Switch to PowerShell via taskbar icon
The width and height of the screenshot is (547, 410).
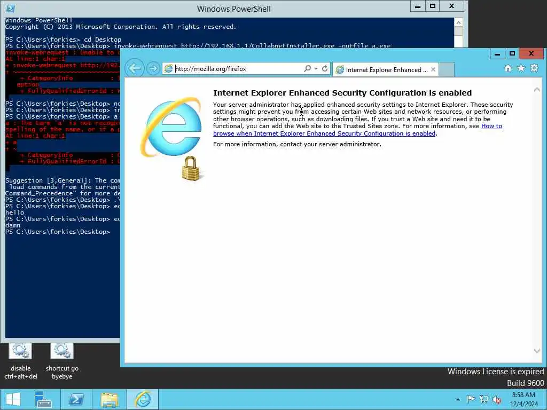coord(76,399)
